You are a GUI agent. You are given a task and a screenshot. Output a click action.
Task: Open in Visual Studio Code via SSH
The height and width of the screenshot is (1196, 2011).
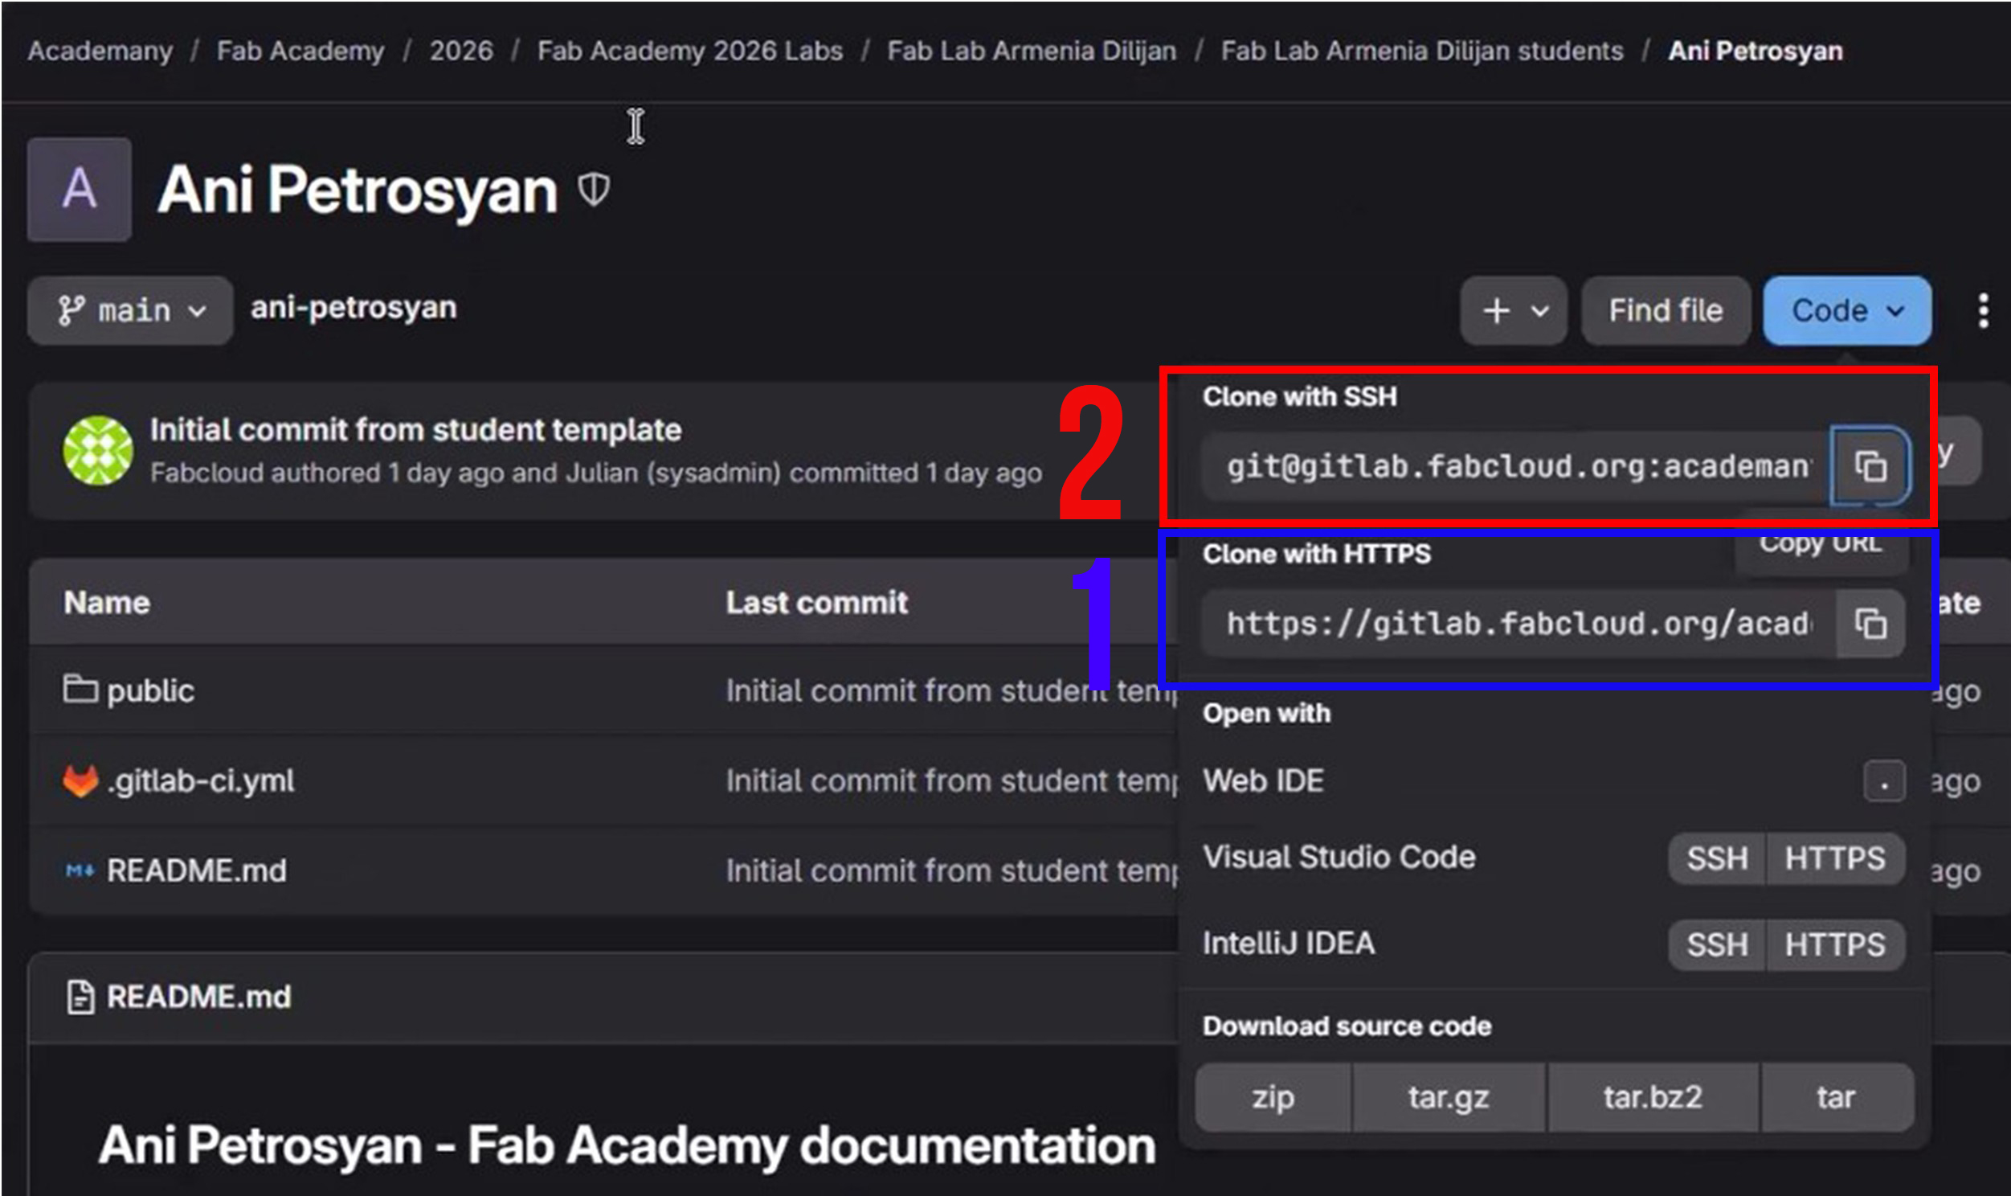coord(1716,858)
